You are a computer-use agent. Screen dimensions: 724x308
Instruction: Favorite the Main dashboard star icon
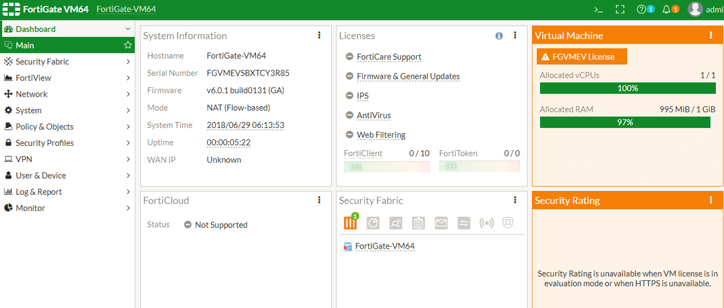[128, 45]
